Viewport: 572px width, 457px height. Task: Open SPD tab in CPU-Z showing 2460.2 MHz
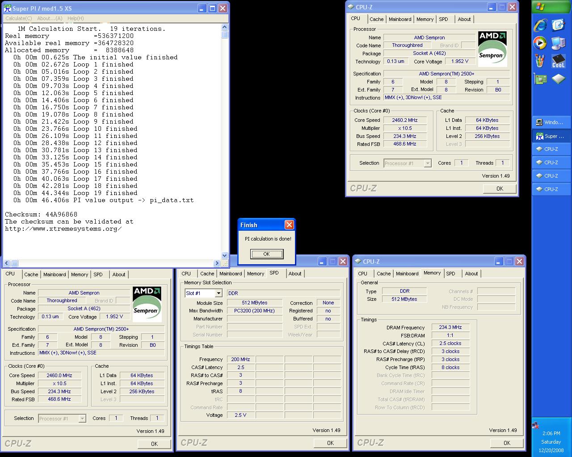point(443,19)
